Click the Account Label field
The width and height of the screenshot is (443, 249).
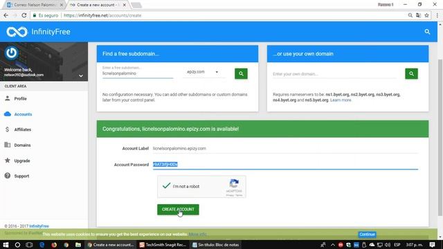click(x=285, y=149)
